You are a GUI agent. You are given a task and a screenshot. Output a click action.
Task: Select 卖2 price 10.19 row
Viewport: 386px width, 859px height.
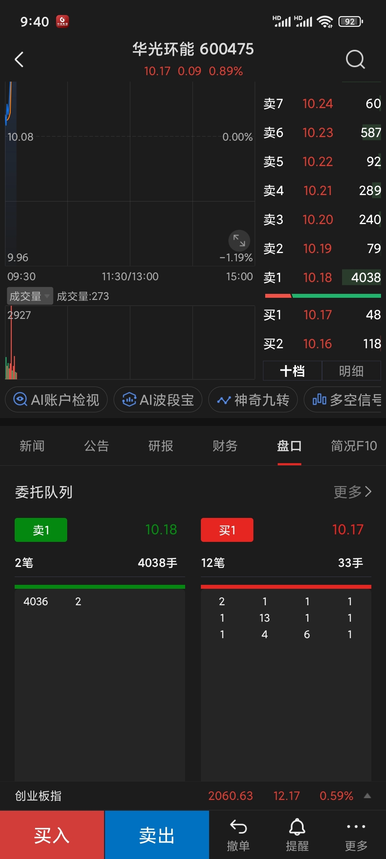coord(322,248)
